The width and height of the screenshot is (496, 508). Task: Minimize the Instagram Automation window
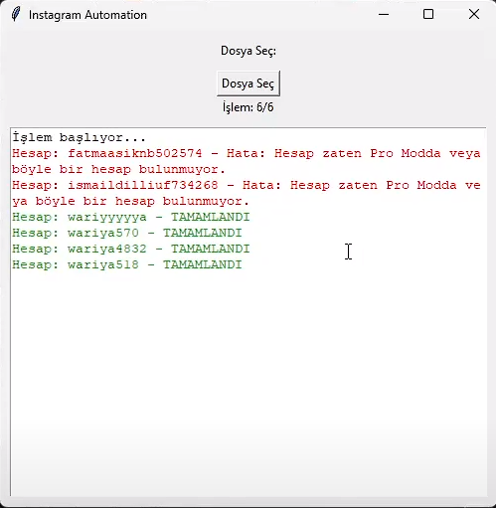384,14
